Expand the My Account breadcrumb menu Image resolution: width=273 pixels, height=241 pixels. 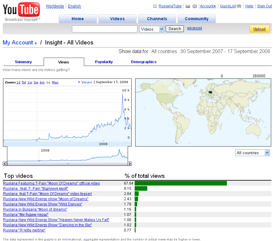pyautogui.click(x=20, y=43)
